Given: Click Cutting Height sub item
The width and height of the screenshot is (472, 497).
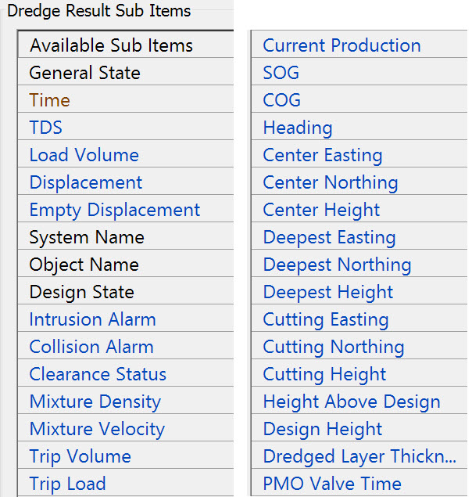Looking at the screenshot, I should tap(324, 374).
